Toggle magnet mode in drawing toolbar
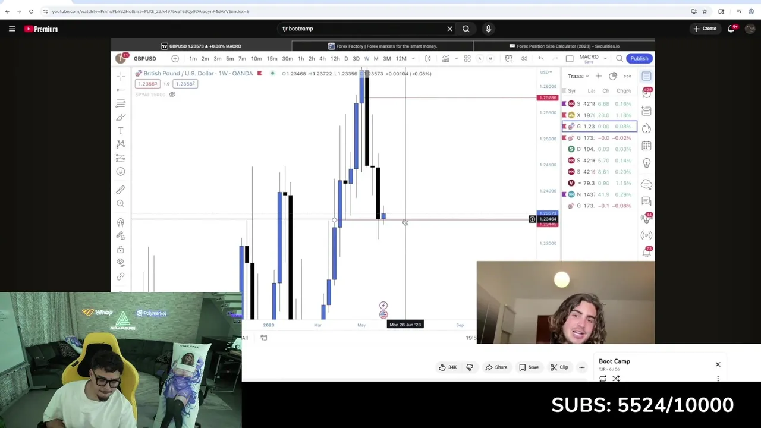Image resolution: width=761 pixels, height=428 pixels. (121, 222)
